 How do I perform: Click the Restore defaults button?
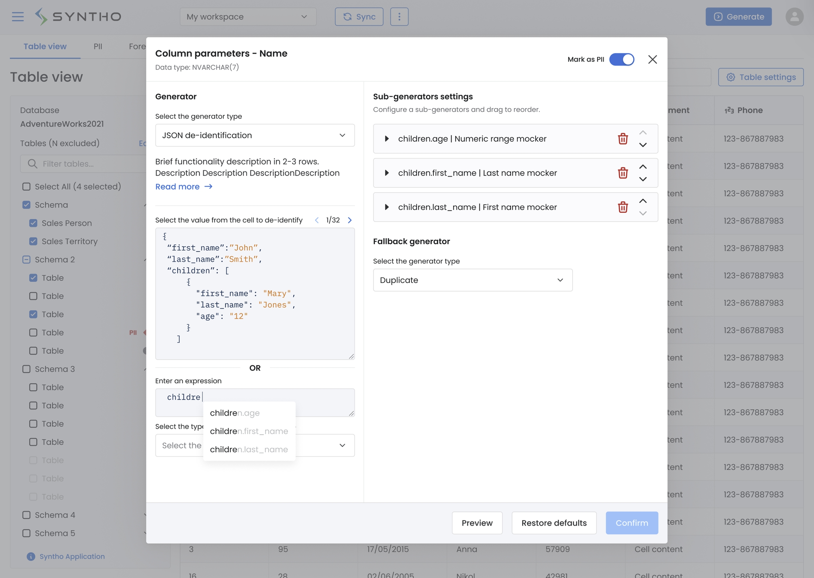tap(554, 523)
